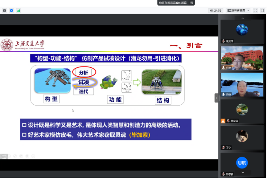Click the meeting info icon
The width and height of the screenshot is (267, 178).
click(x=4, y=10)
